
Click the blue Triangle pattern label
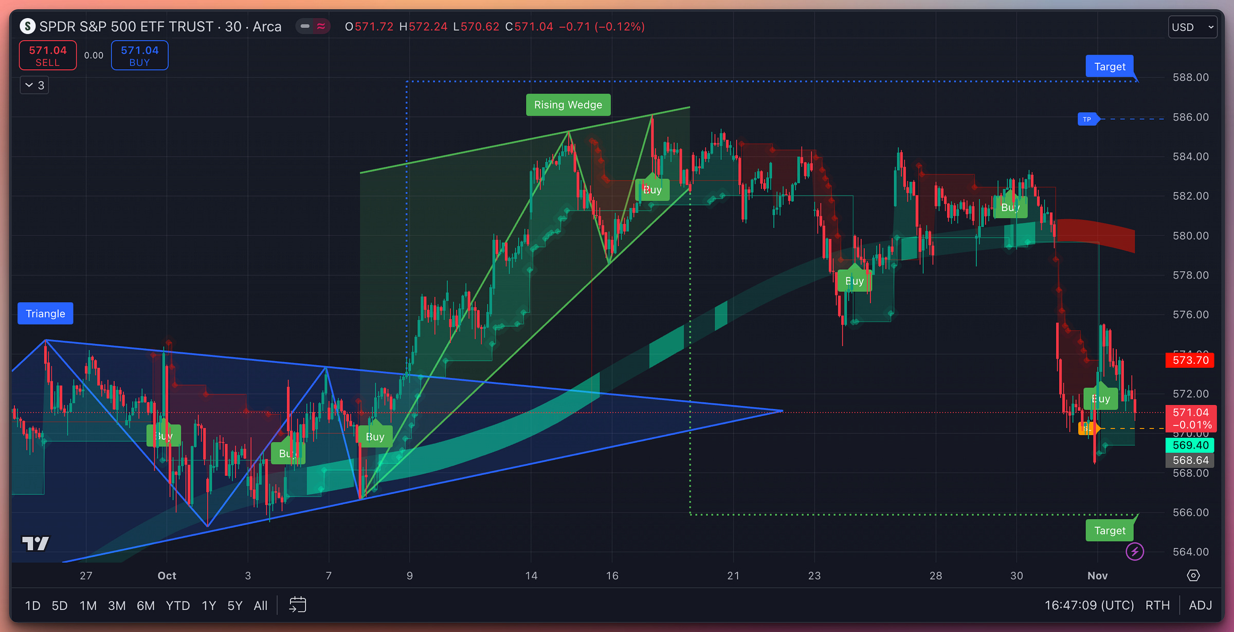tap(45, 313)
